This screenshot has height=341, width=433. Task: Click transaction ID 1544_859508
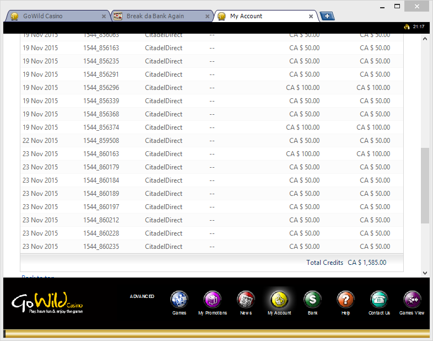click(x=101, y=141)
